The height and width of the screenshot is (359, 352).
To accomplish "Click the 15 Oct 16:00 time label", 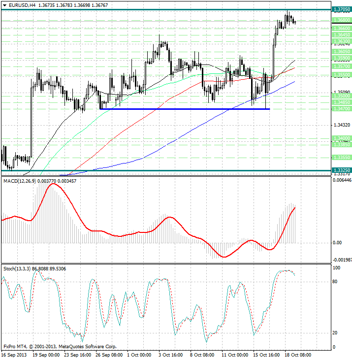I will [x=267, y=355].
